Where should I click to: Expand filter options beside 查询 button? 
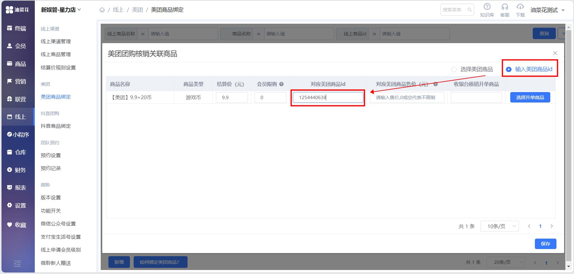pos(562,33)
